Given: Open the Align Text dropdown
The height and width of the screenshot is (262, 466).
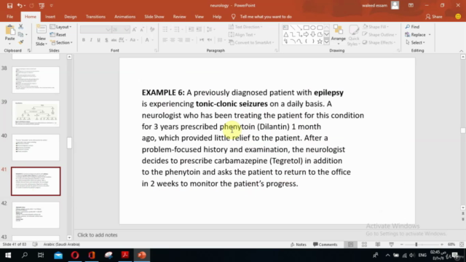Looking at the screenshot, I should point(242,35).
